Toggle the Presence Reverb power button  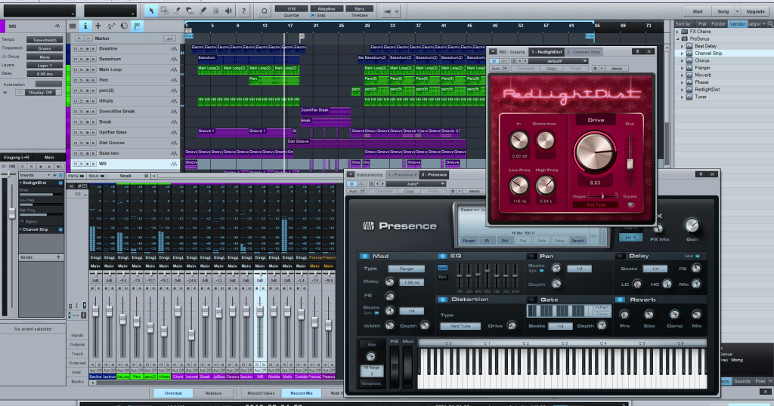[620, 300]
